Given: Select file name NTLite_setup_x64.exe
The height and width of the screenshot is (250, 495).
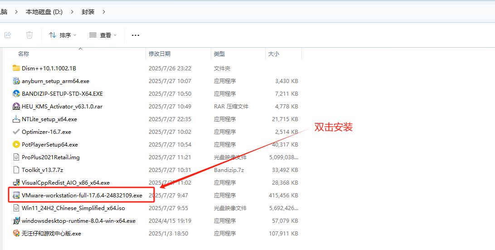Looking at the screenshot, I should [49, 119].
